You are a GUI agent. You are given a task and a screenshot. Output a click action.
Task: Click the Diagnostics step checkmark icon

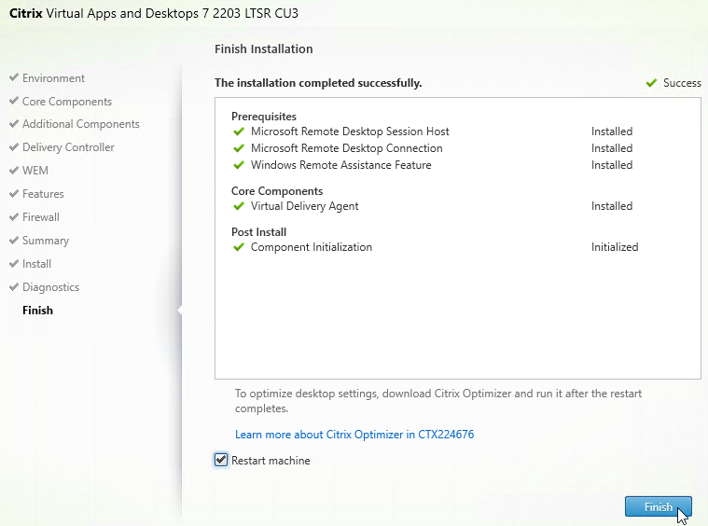(14, 286)
